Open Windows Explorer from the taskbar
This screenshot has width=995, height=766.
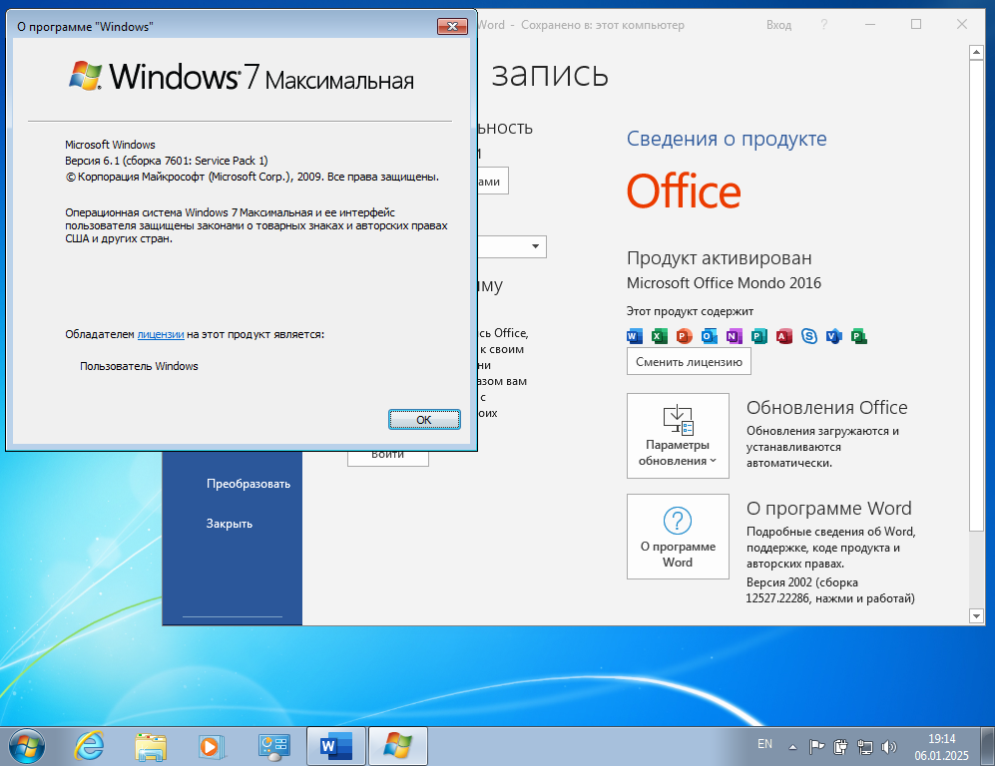(x=151, y=746)
